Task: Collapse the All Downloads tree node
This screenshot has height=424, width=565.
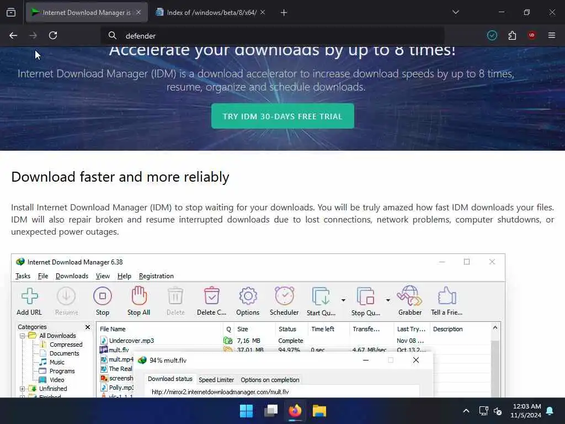Action: [x=22, y=336]
